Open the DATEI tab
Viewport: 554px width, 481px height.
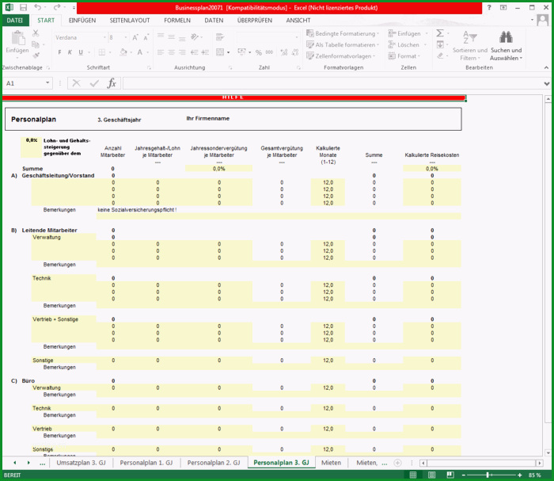pos(14,20)
